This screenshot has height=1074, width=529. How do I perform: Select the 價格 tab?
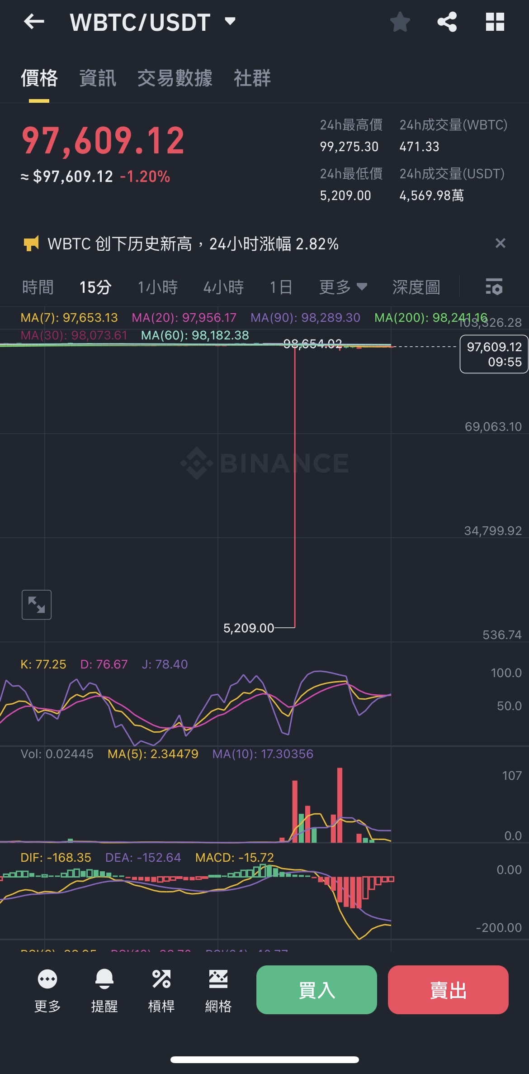(x=39, y=78)
